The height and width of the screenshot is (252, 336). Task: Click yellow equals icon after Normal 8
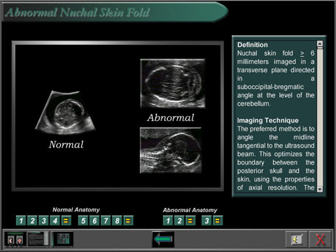(x=128, y=220)
